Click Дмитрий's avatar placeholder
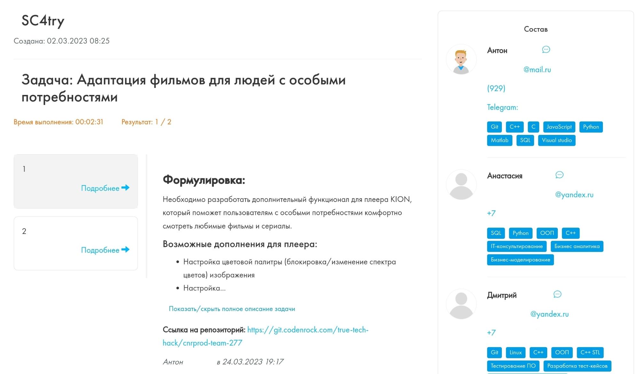 [461, 304]
